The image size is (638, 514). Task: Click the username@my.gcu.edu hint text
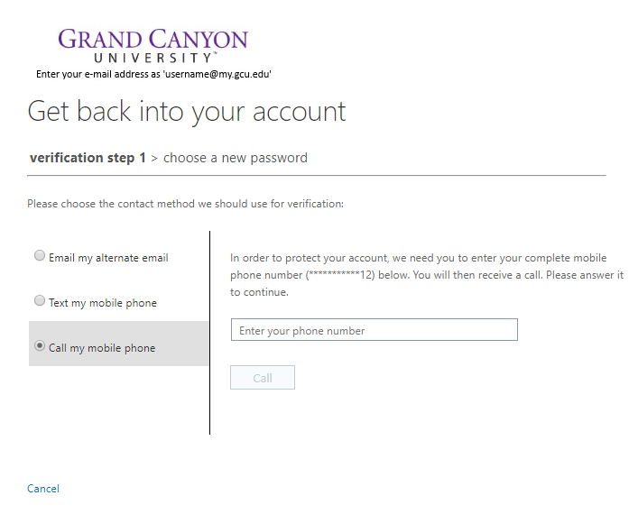pos(217,74)
